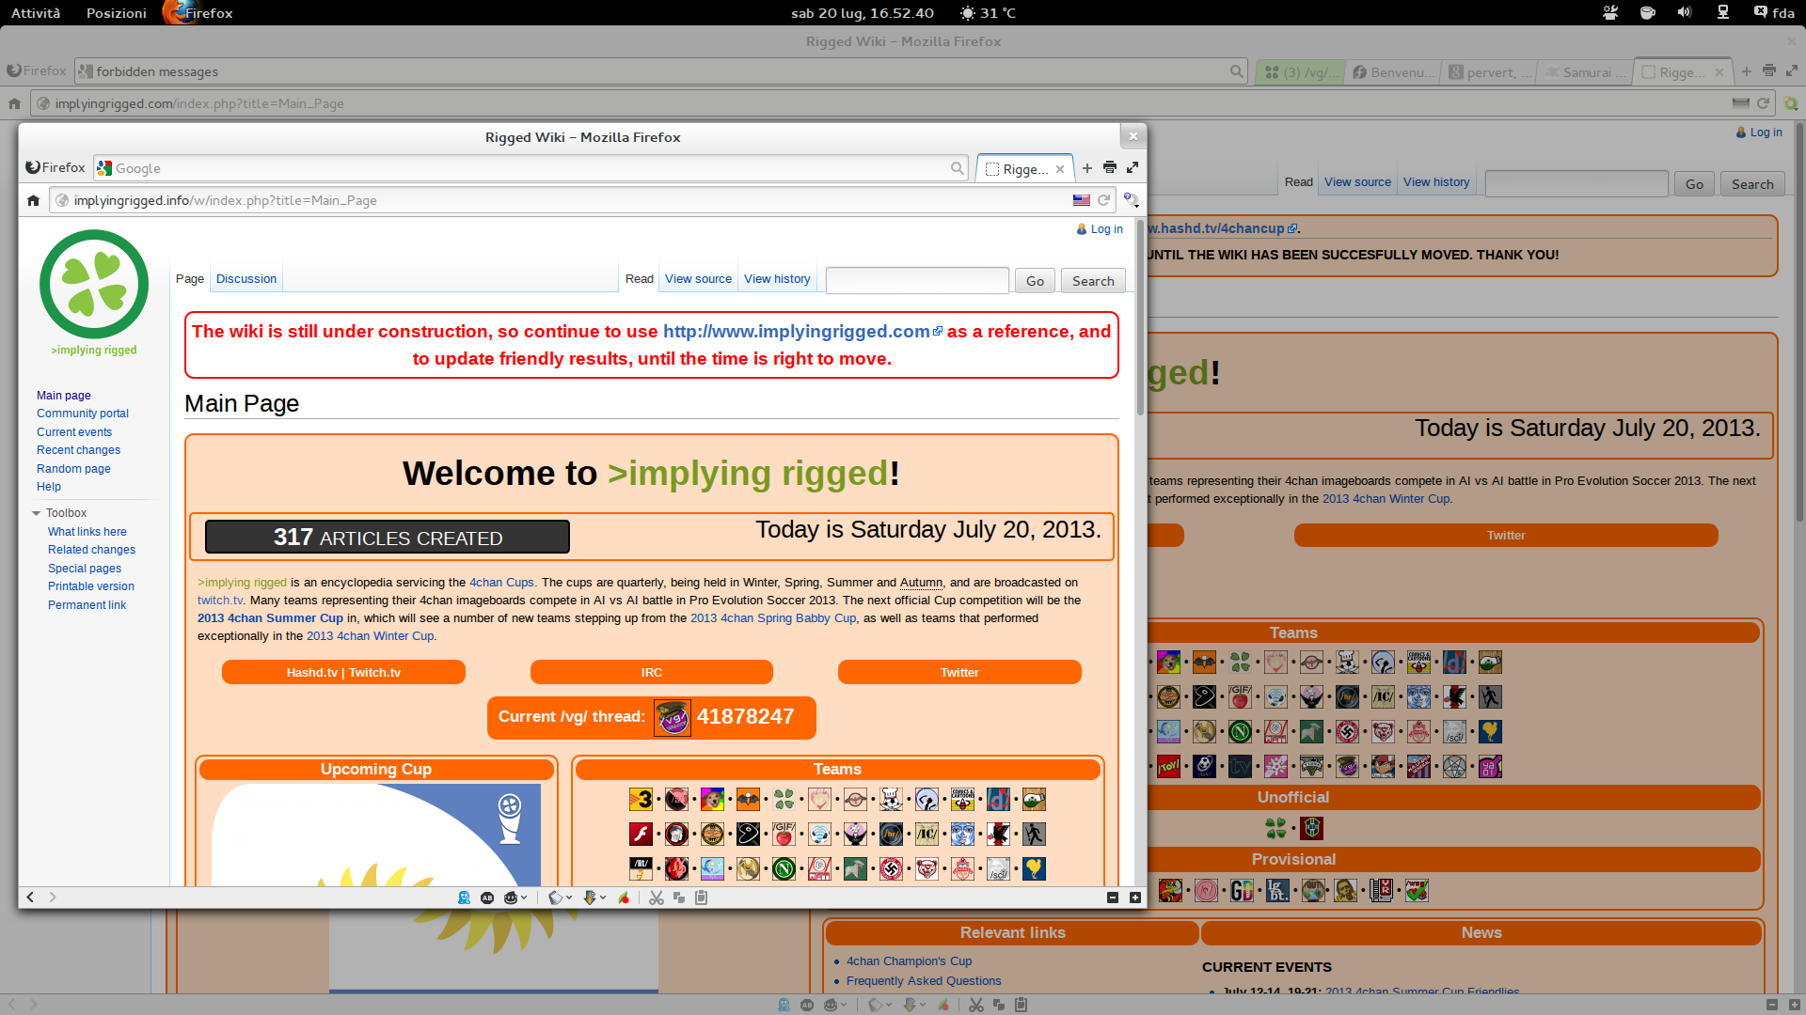Click Search button in background window
Viewport: 1806px width, 1015px height.
coord(1752,184)
